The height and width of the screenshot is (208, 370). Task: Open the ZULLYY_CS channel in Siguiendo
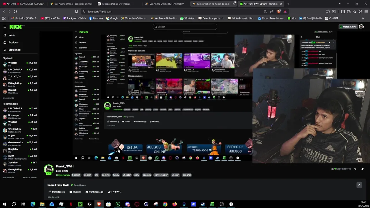(x=20, y=78)
